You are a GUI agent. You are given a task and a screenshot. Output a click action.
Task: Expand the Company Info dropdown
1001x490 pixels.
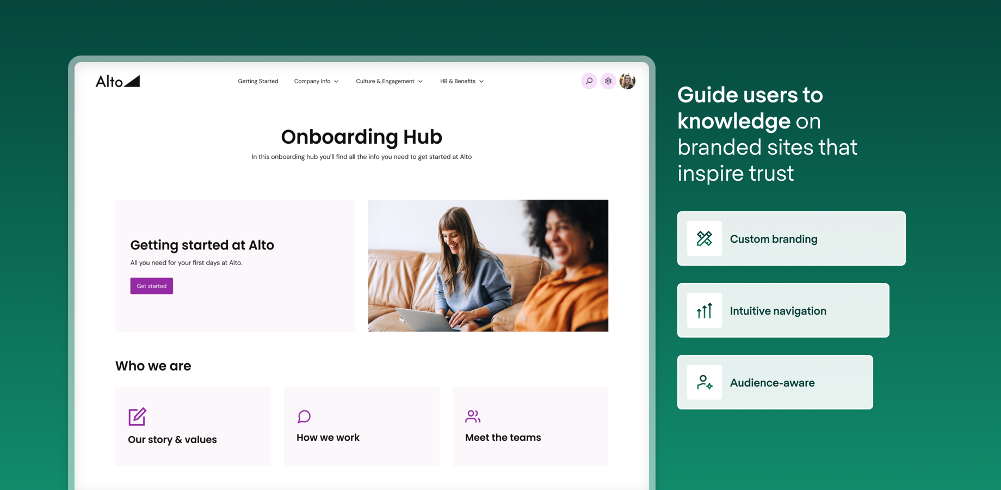tap(316, 81)
